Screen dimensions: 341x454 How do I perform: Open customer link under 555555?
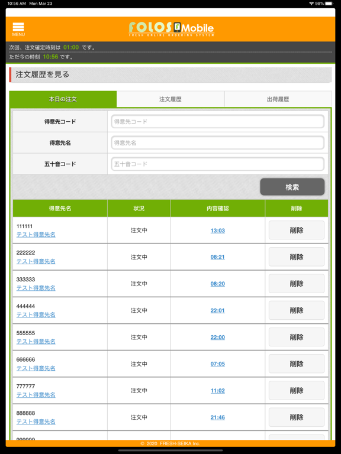[36, 341]
